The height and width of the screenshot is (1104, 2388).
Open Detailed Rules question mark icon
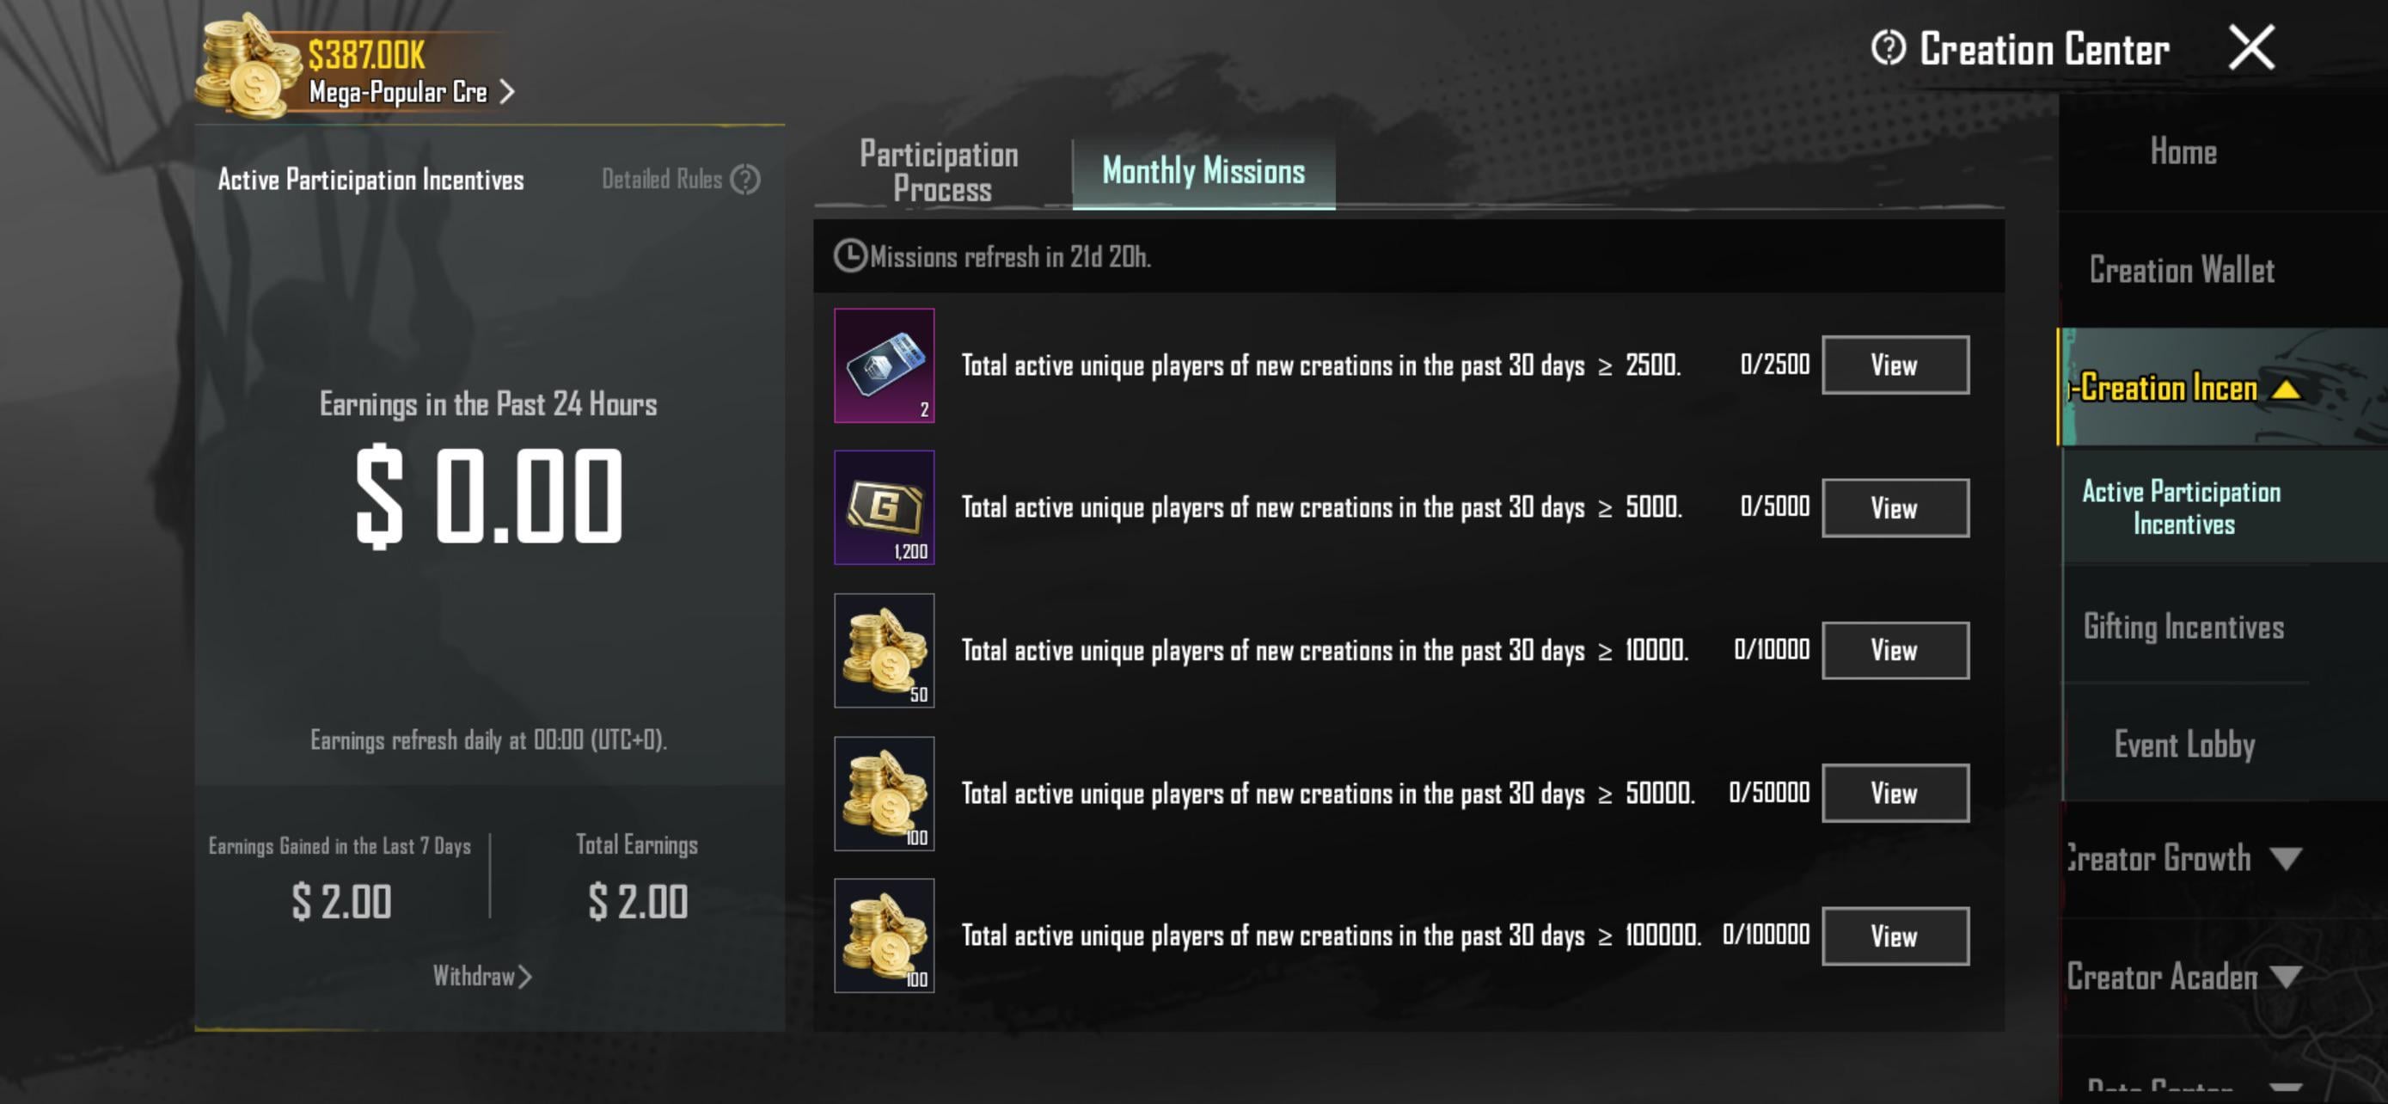(x=744, y=179)
